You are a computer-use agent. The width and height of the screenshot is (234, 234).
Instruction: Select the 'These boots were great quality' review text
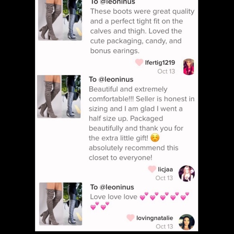pyautogui.click(x=142, y=31)
